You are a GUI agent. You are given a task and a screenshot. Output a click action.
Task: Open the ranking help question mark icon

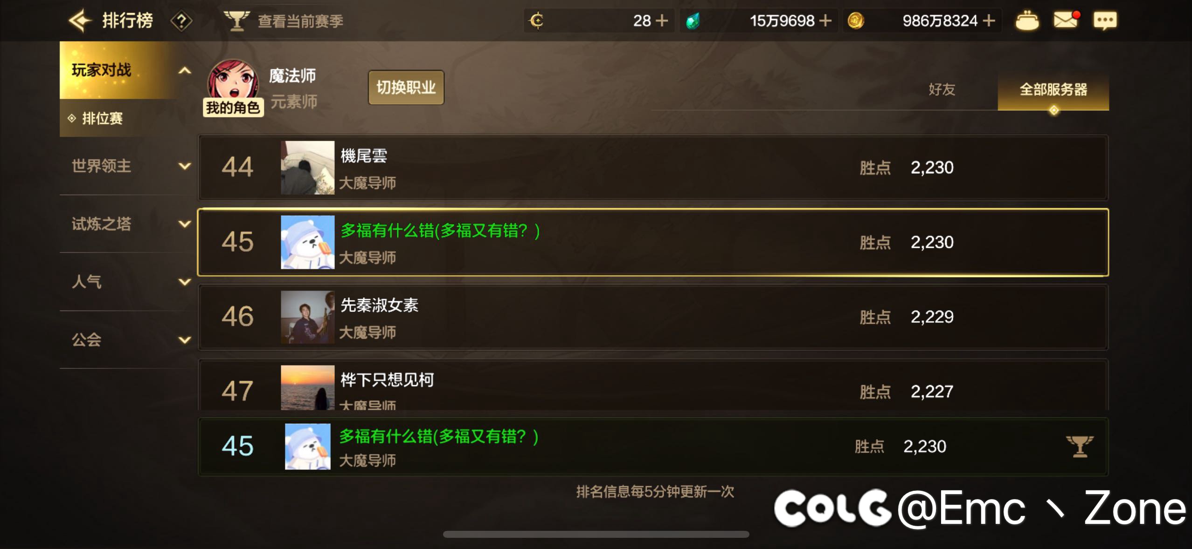tap(181, 21)
